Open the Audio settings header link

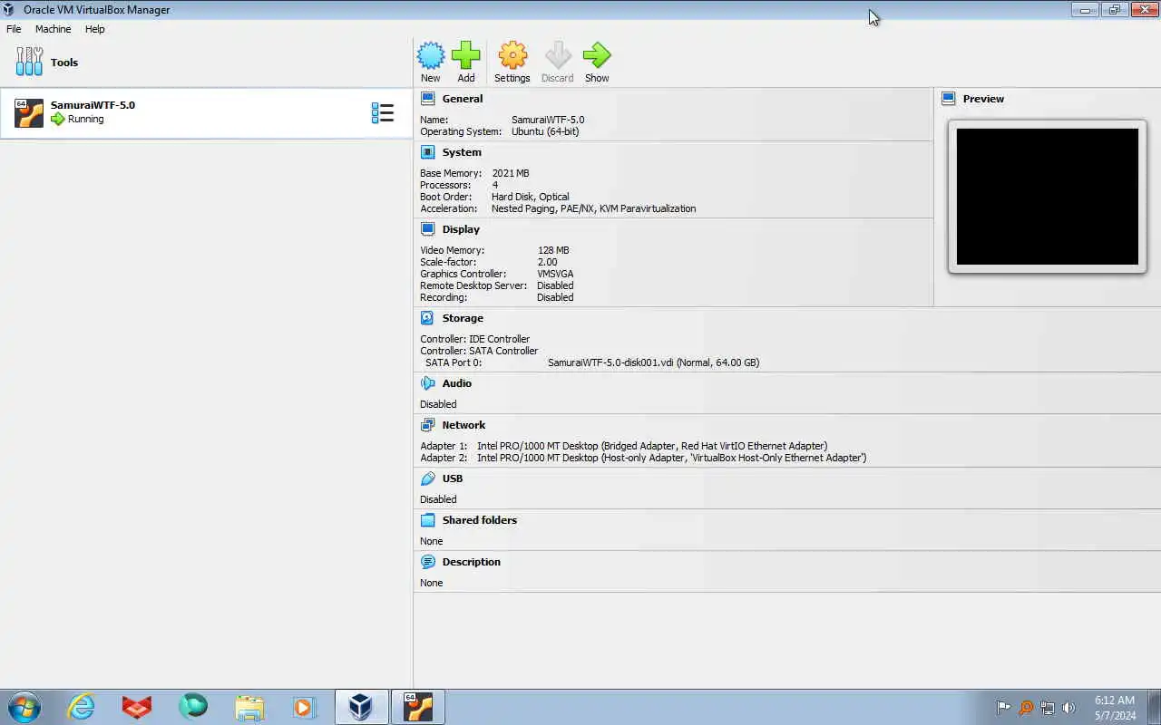(x=457, y=383)
